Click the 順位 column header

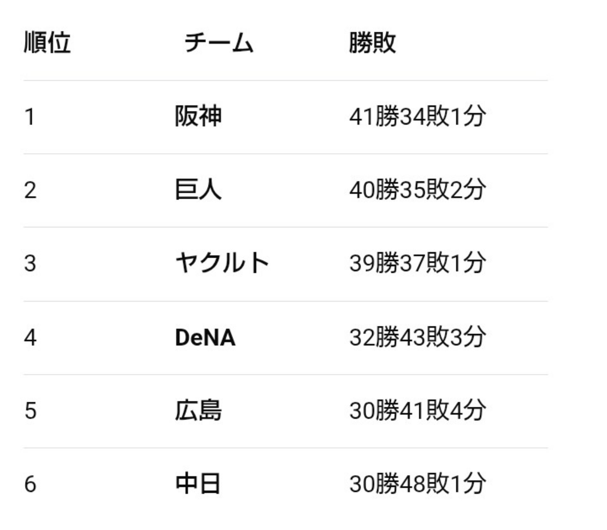point(47,42)
